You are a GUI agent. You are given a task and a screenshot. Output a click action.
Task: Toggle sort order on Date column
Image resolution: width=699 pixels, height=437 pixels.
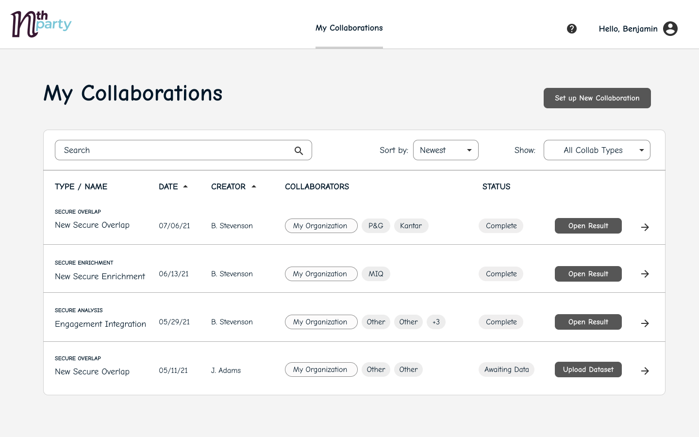click(185, 186)
